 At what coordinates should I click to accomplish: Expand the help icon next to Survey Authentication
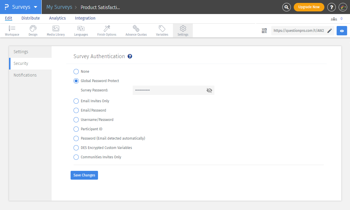tap(130, 56)
